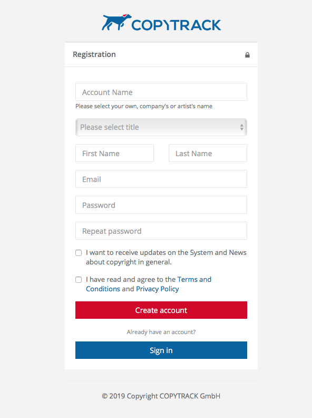Click into the First Name field
This screenshot has height=418, width=312.
(x=114, y=153)
